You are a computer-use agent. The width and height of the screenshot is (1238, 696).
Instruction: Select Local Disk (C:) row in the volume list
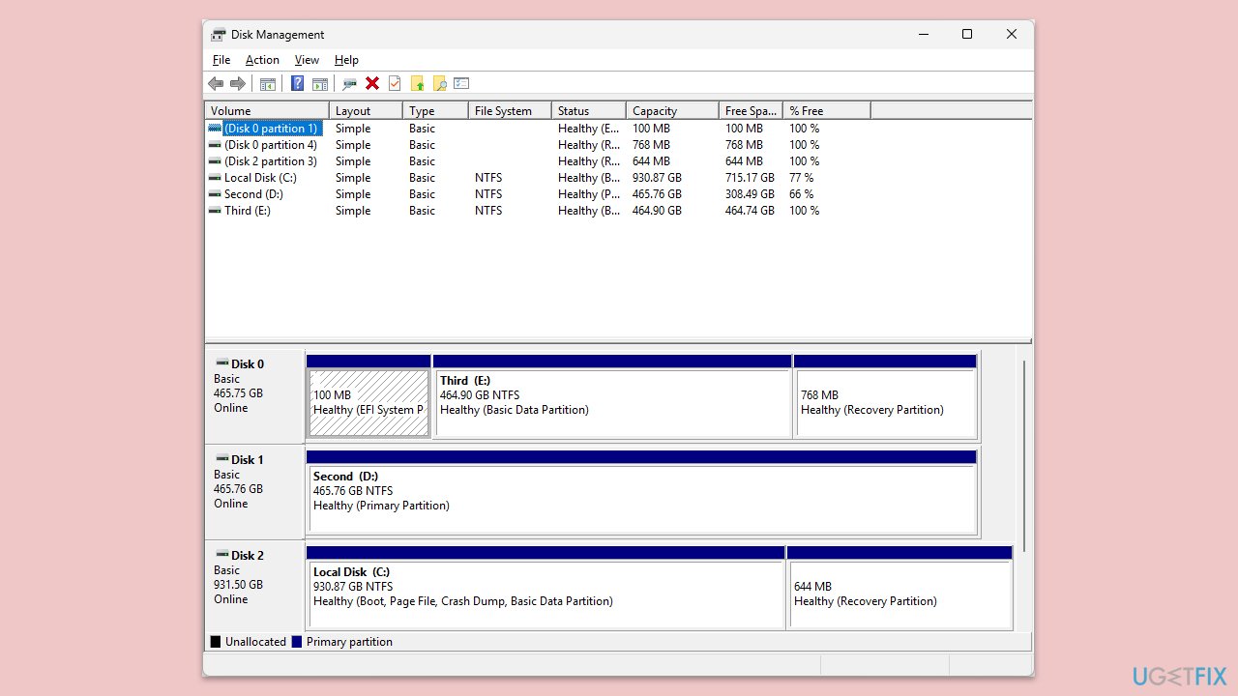(260, 178)
